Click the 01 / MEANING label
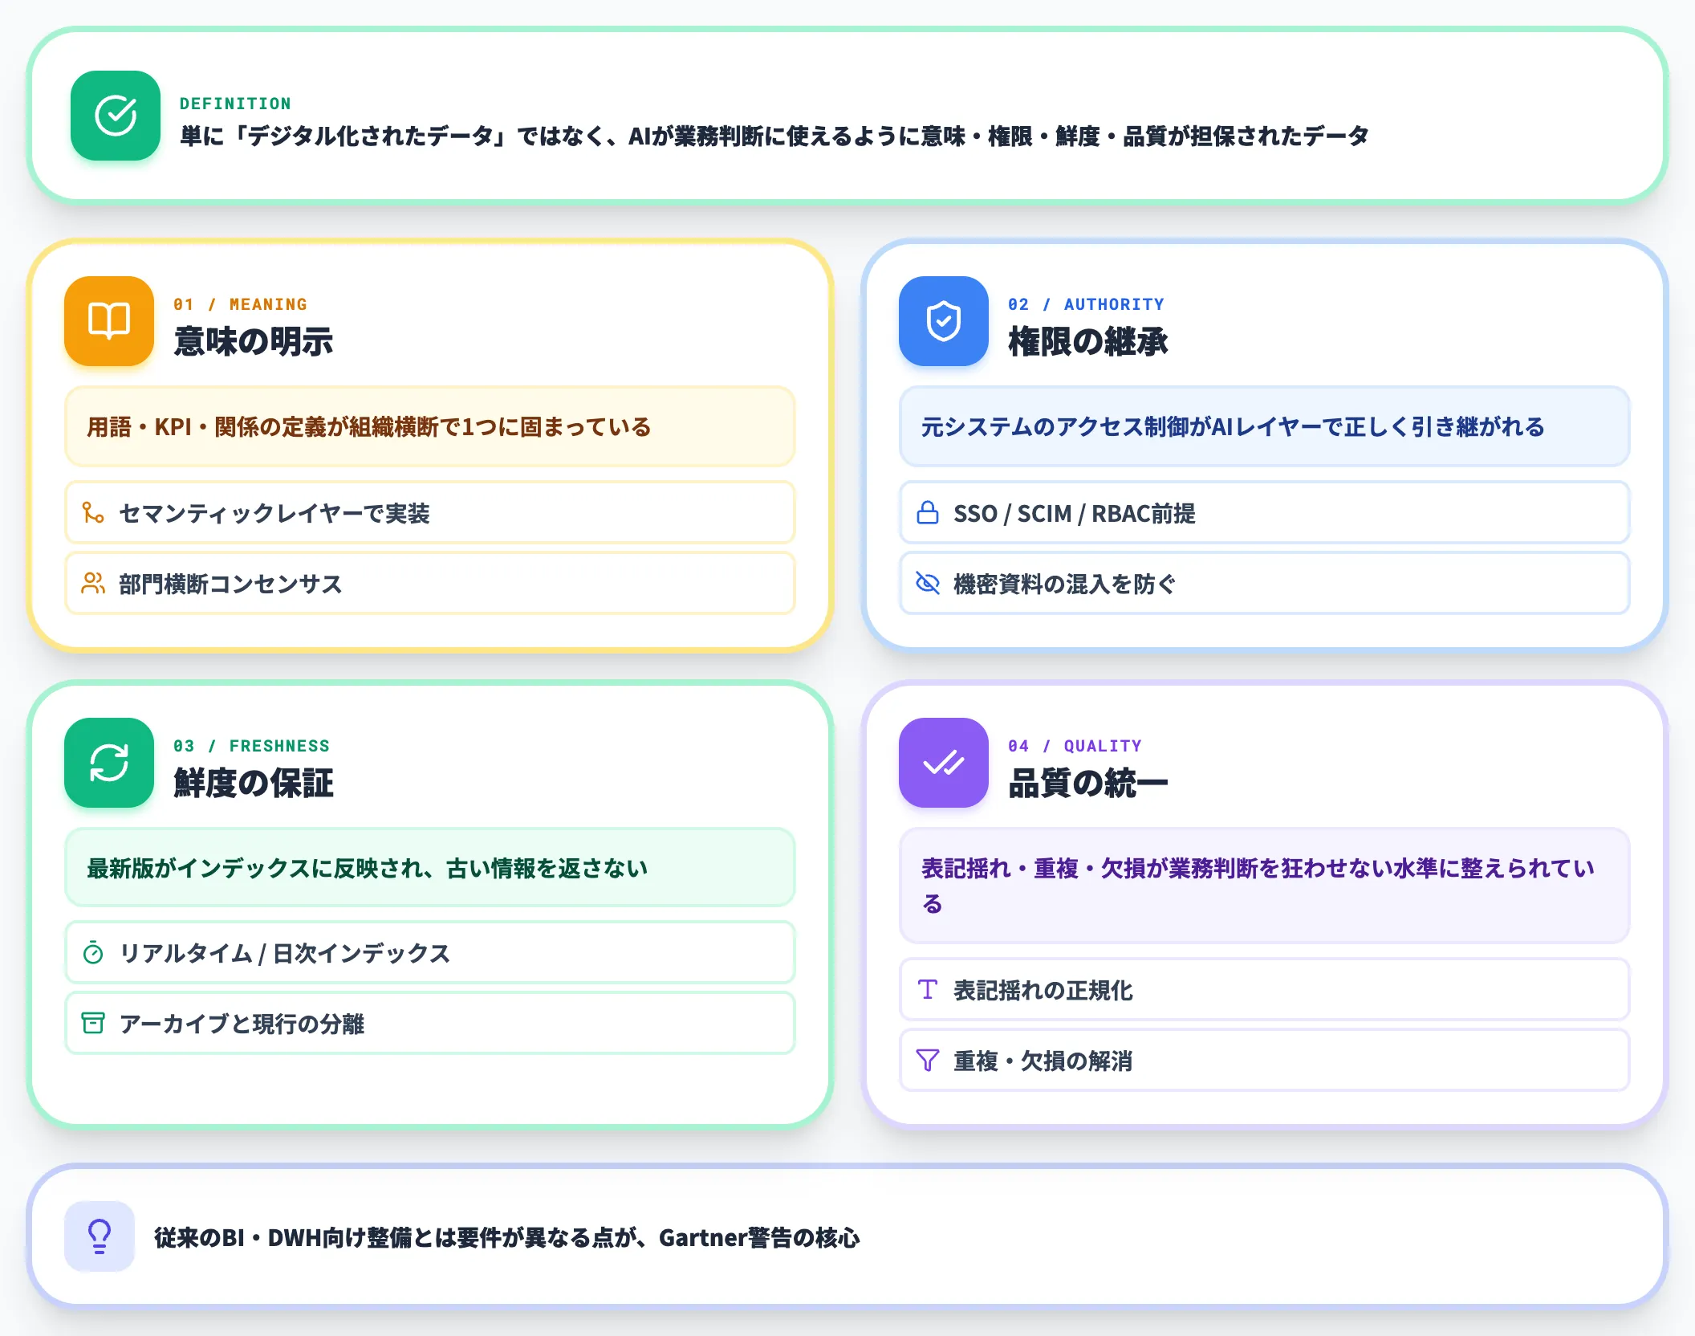 pyautogui.click(x=240, y=304)
